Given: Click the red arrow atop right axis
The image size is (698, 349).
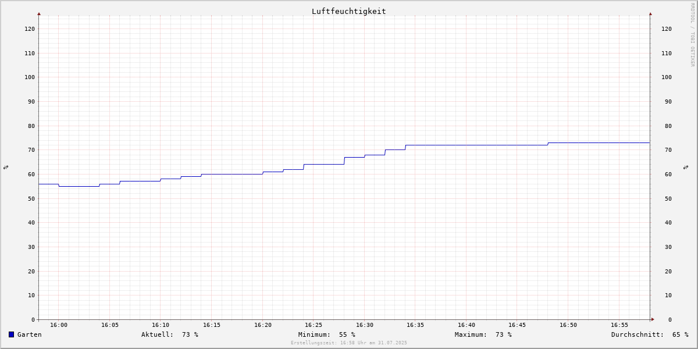Looking at the screenshot, I should (x=650, y=13).
